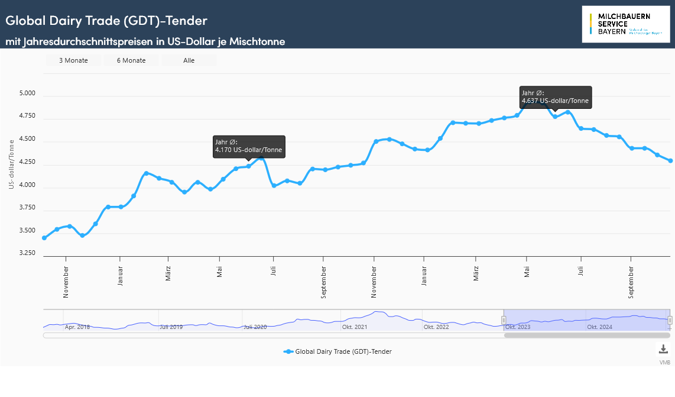Select the 6 Monate range
The width and height of the screenshot is (675, 397).
click(131, 60)
